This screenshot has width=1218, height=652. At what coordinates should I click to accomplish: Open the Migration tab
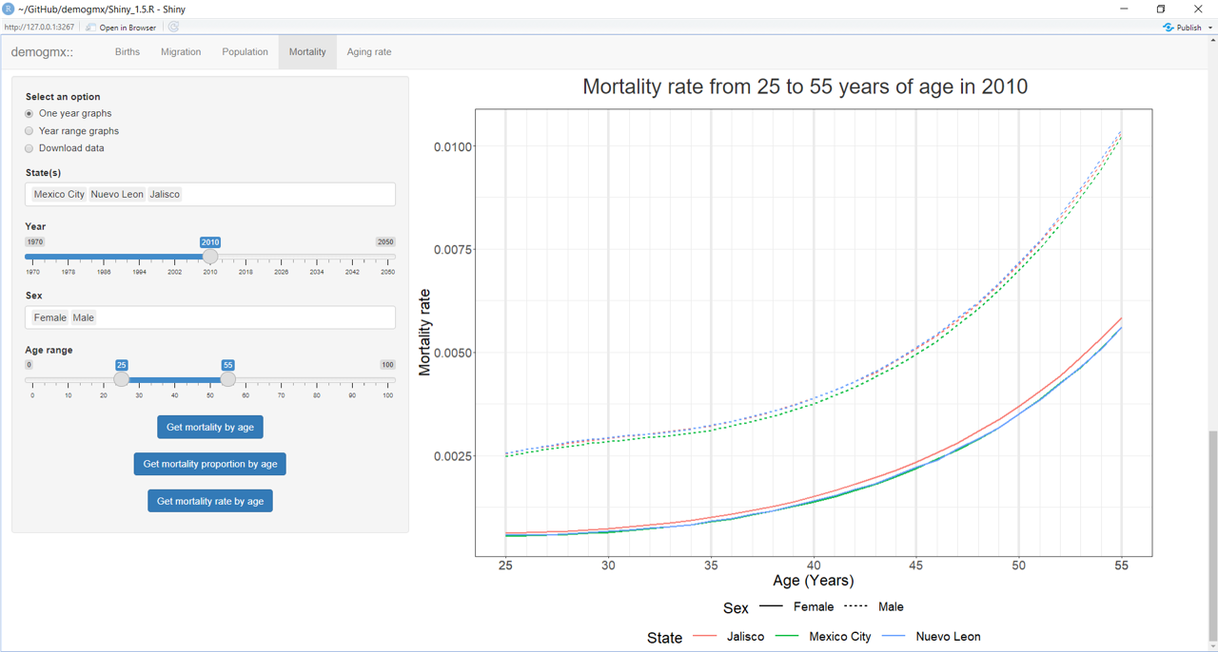[181, 52]
